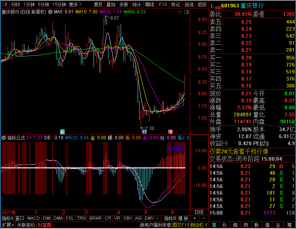Viewport: 296px width, 229px height.
Task: Switch to the MACD indicator
Action: pyautogui.click(x=33, y=218)
